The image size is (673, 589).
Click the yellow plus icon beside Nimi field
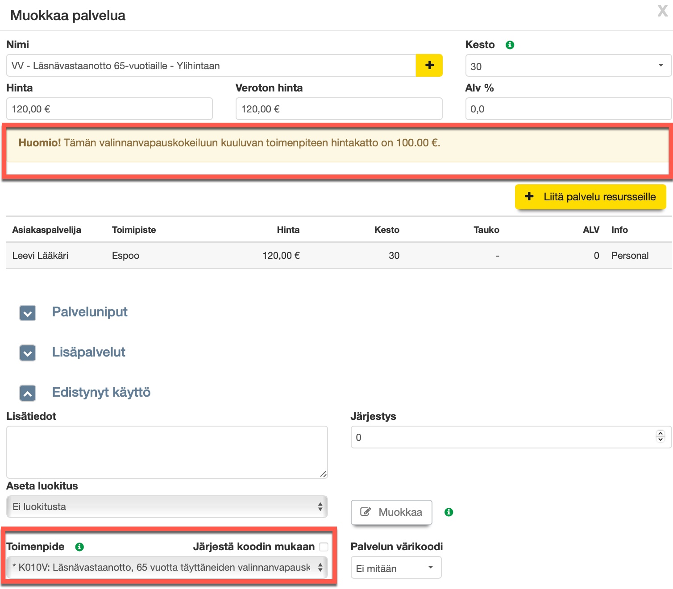(x=429, y=66)
